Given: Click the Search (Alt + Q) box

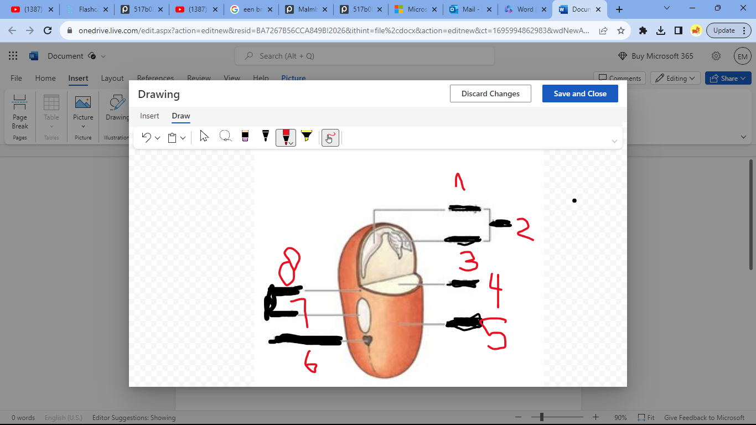Looking at the screenshot, I should pyautogui.click(x=365, y=56).
